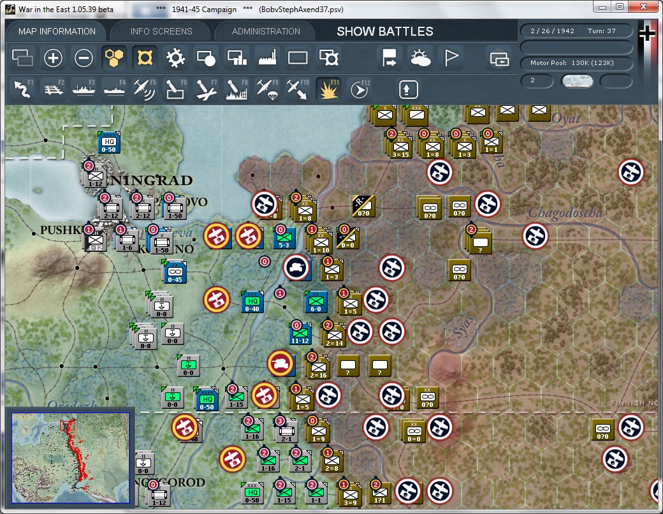Toggle the hex grid display
Viewport: 663px width, 514px height.
tap(114, 58)
